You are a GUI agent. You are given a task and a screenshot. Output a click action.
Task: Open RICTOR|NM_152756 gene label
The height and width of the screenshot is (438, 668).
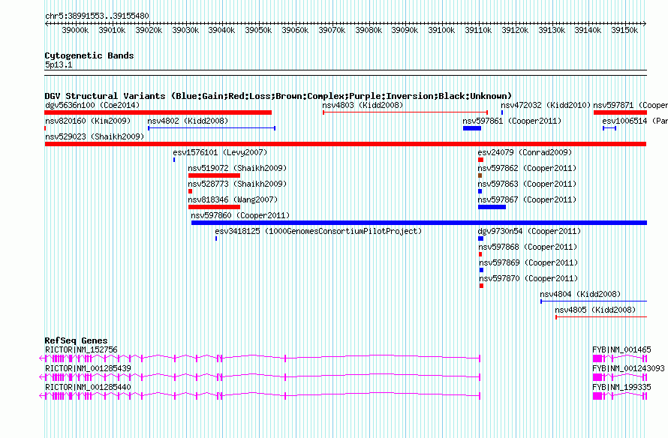pyautogui.click(x=81, y=350)
